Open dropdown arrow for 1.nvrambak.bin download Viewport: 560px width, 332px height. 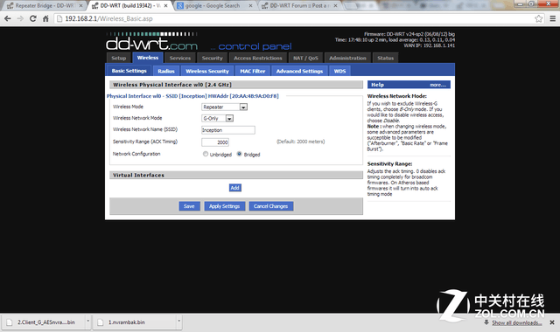point(178,322)
